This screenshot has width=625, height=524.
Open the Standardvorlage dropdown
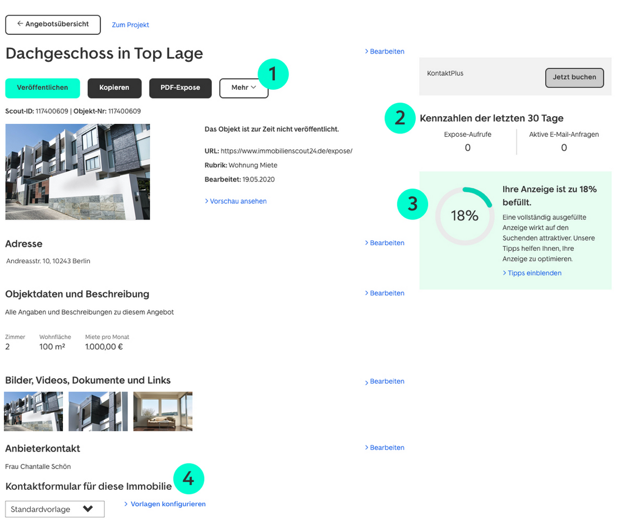tap(55, 509)
